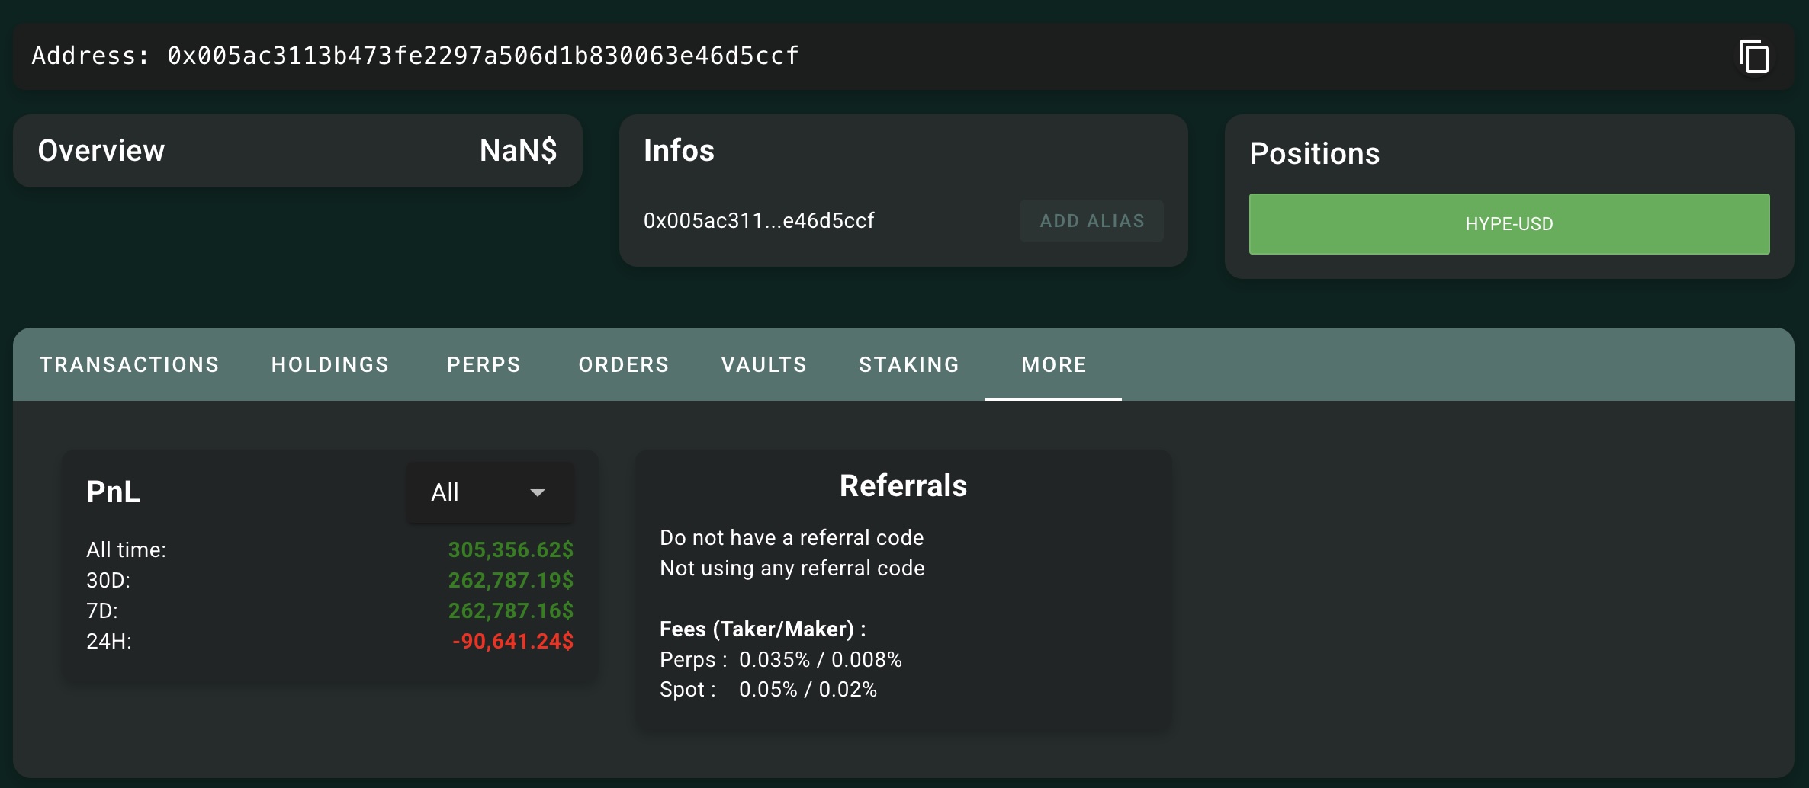The width and height of the screenshot is (1809, 788).
Task: Go to the Staking tab
Action: coord(909,364)
